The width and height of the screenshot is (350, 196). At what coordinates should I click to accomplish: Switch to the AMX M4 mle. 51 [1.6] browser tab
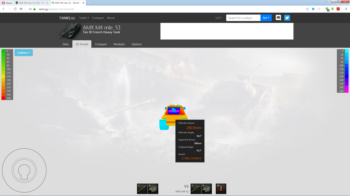32,3
